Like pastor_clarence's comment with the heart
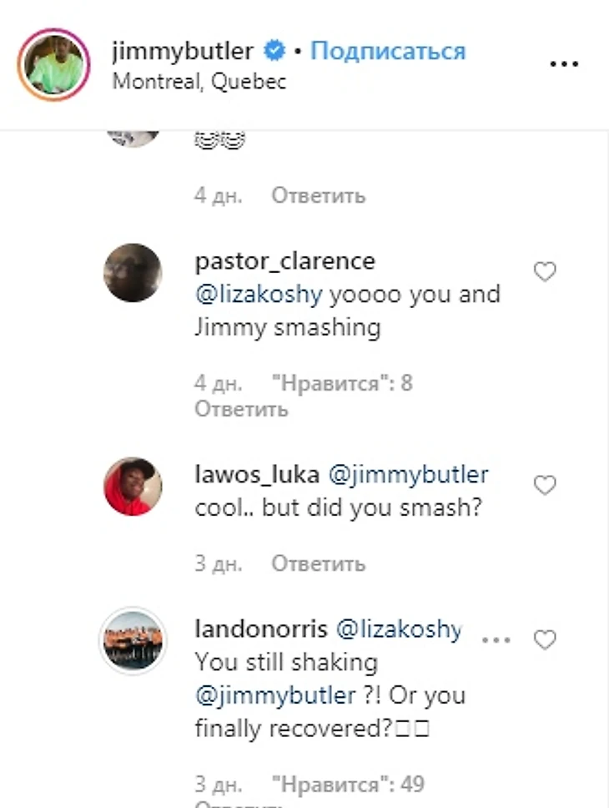609x808 pixels. pos(545,272)
